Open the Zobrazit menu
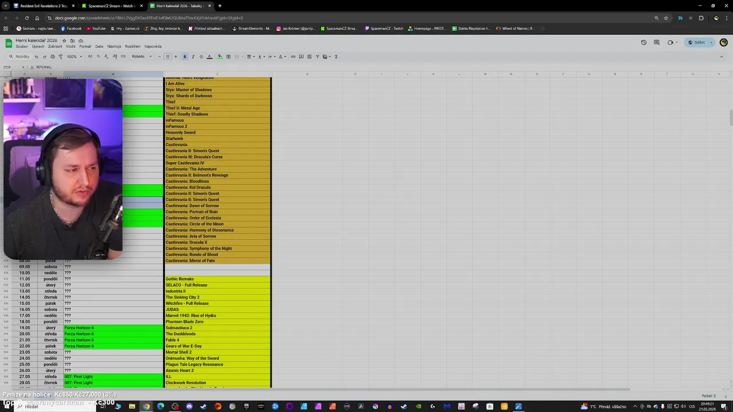 coord(55,46)
